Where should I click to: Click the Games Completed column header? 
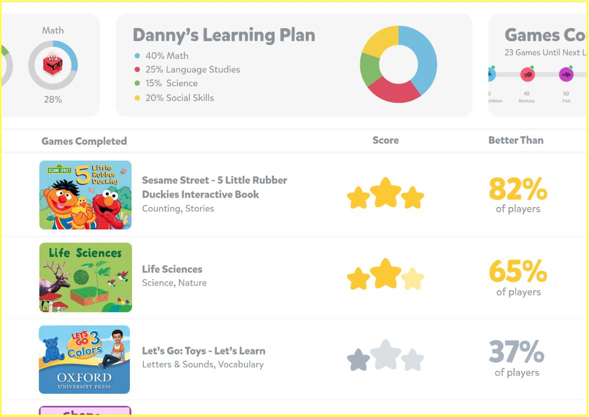[84, 141]
